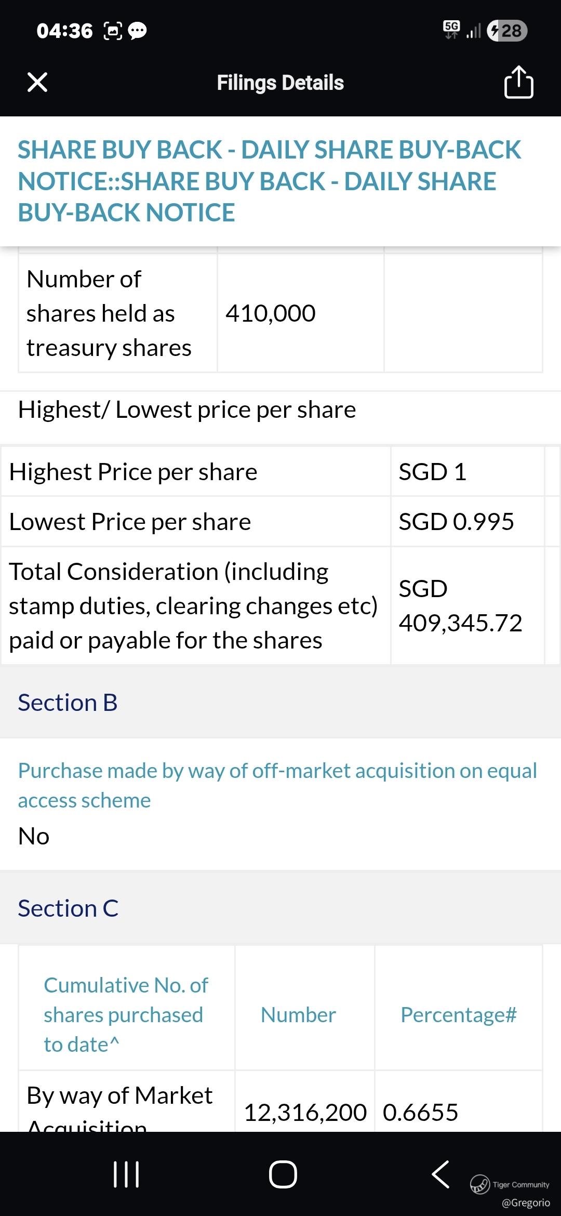The image size is (561, 1216).
Task: Tap the message notification icon
Action: click(x=137, y=31)
